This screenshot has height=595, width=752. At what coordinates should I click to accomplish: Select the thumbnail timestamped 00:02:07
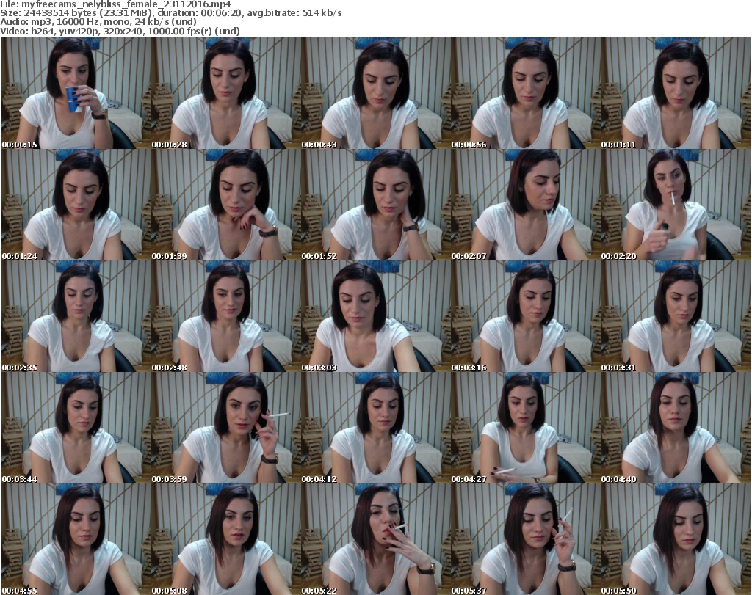[x=526, y=205]
